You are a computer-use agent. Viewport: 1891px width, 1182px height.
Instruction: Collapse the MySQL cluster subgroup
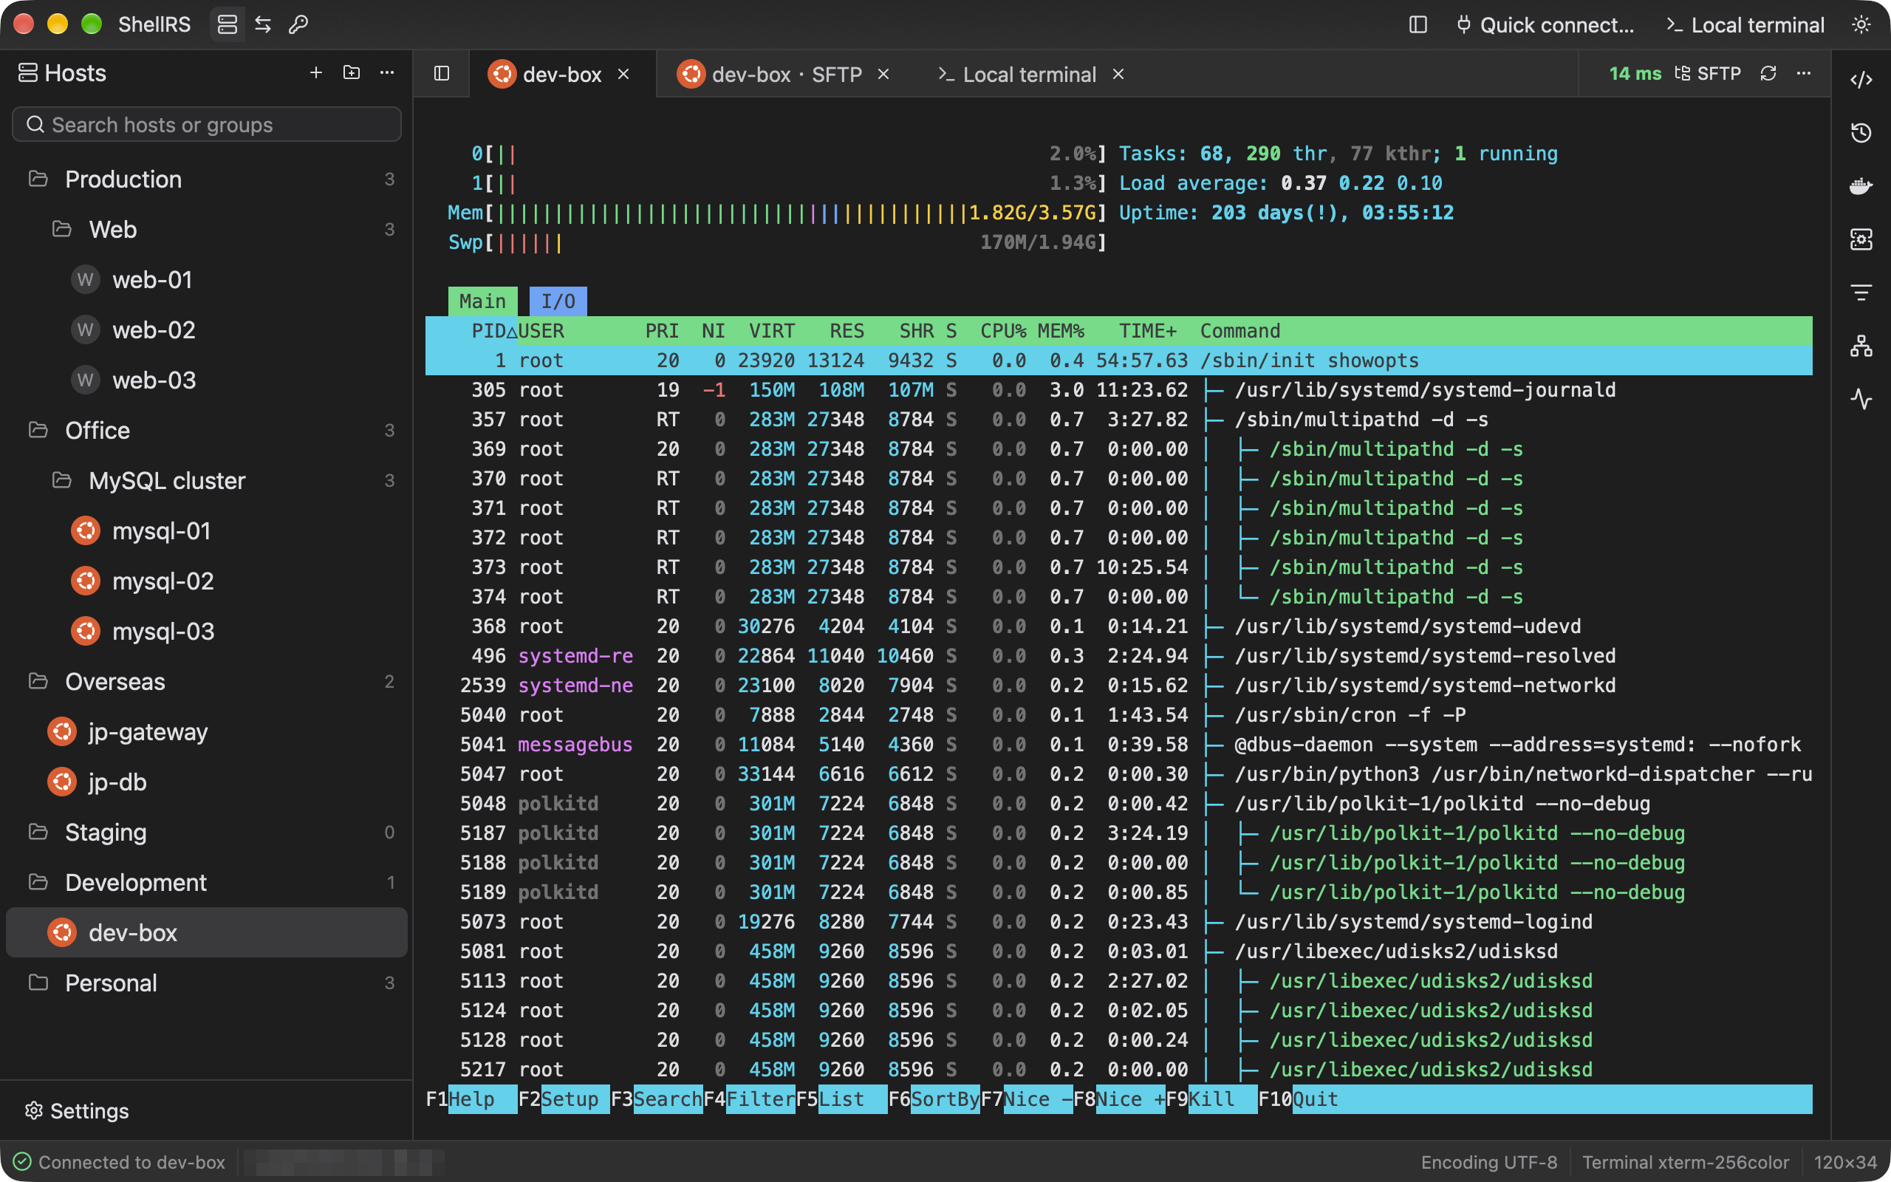[x=207, y=480]
